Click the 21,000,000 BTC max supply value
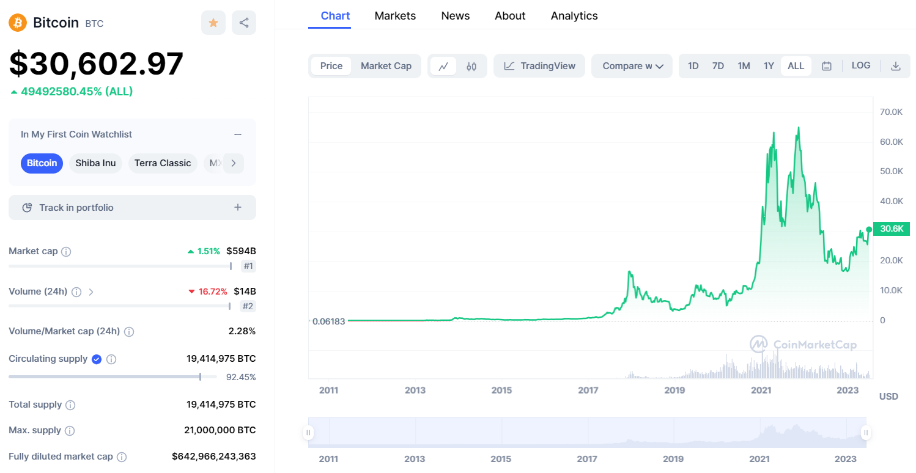This screenshot has height=473, width=916. 220,430
